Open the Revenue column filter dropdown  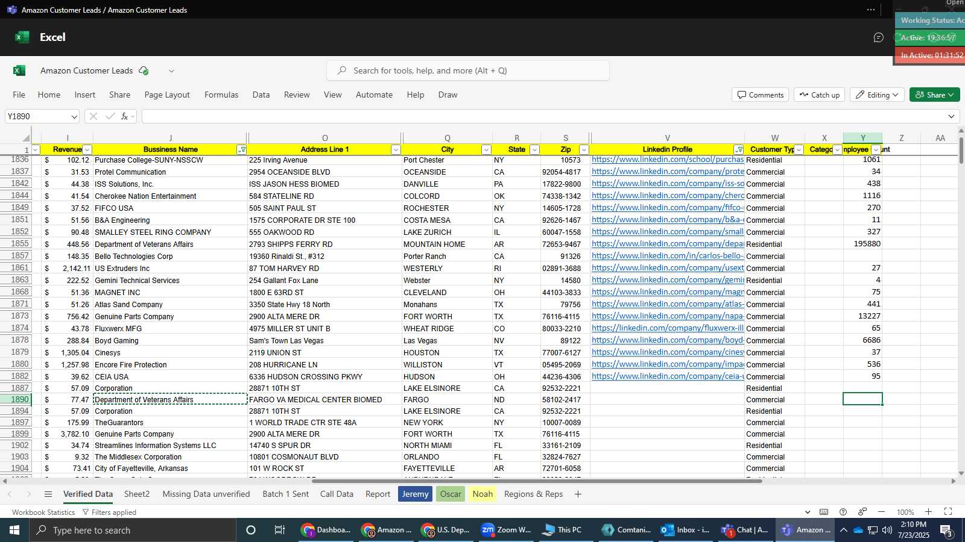tap(87, 149)
